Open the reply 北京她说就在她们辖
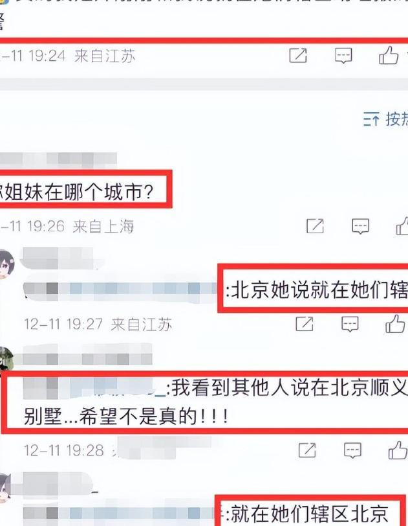The image size is (408, 526). click(x=317, y=290)
